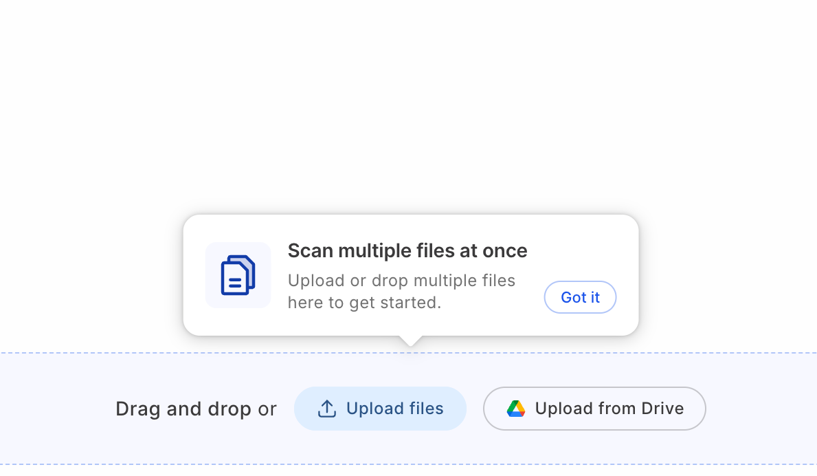Click the dashed bottom border of drop zone
The width and height of the screenshot is (817, 476).
point(408,464)
